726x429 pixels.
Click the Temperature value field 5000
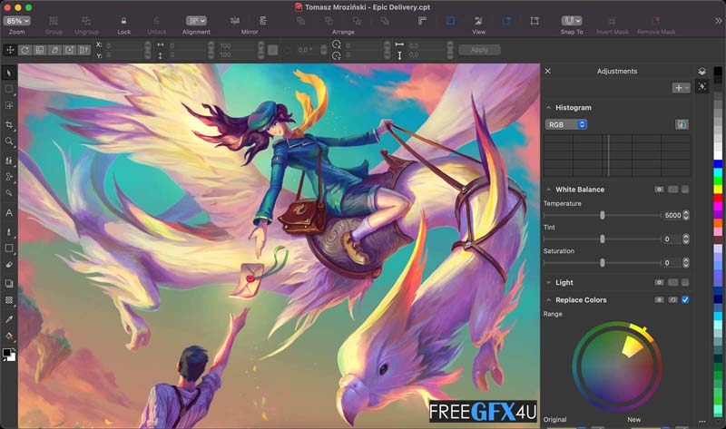click(x=672, y=215)
